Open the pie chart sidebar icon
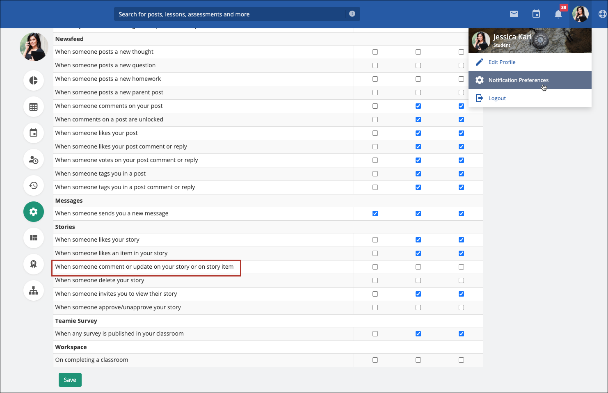 click(34, 80)
